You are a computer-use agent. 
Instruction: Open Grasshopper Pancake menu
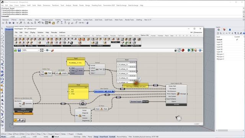[x=54, y=32]
